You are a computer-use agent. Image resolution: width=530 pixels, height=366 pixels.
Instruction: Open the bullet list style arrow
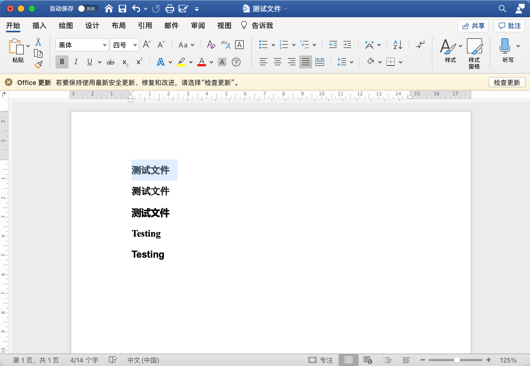coord(273,45)
